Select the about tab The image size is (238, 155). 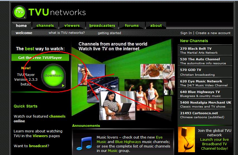156,26
